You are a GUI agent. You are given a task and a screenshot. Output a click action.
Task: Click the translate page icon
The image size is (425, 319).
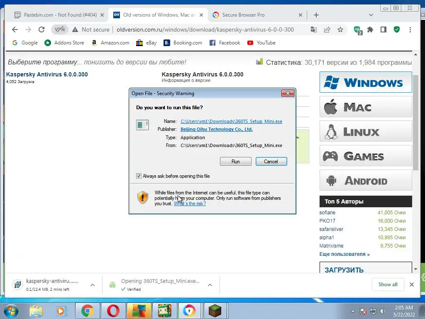pos(314,29)
